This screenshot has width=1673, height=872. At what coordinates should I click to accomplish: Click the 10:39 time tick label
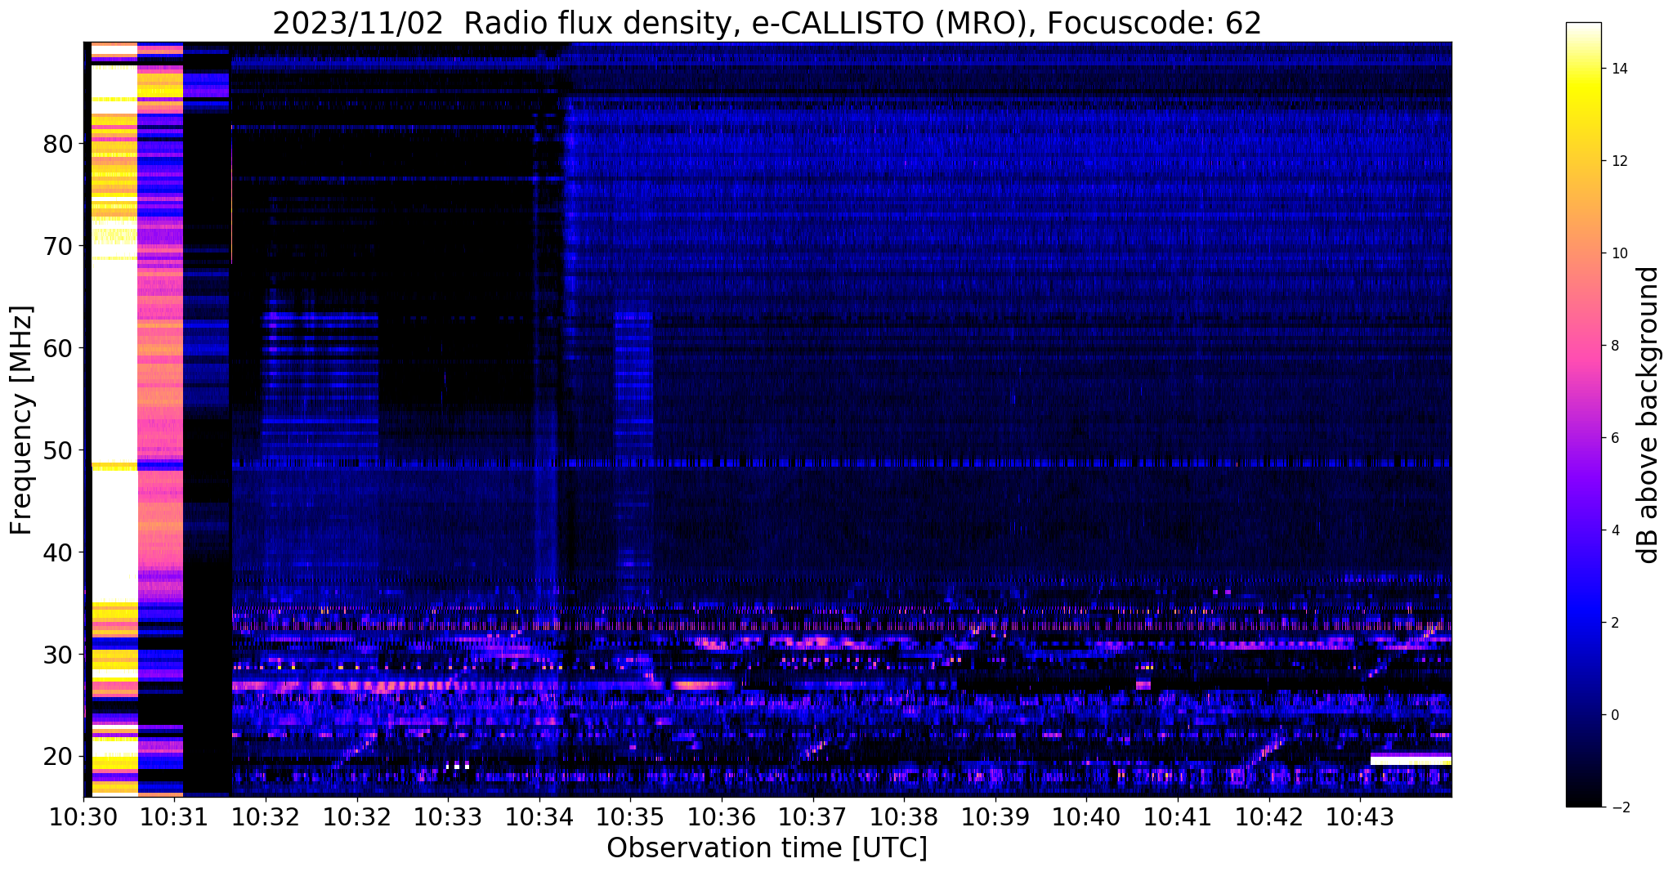995,816
